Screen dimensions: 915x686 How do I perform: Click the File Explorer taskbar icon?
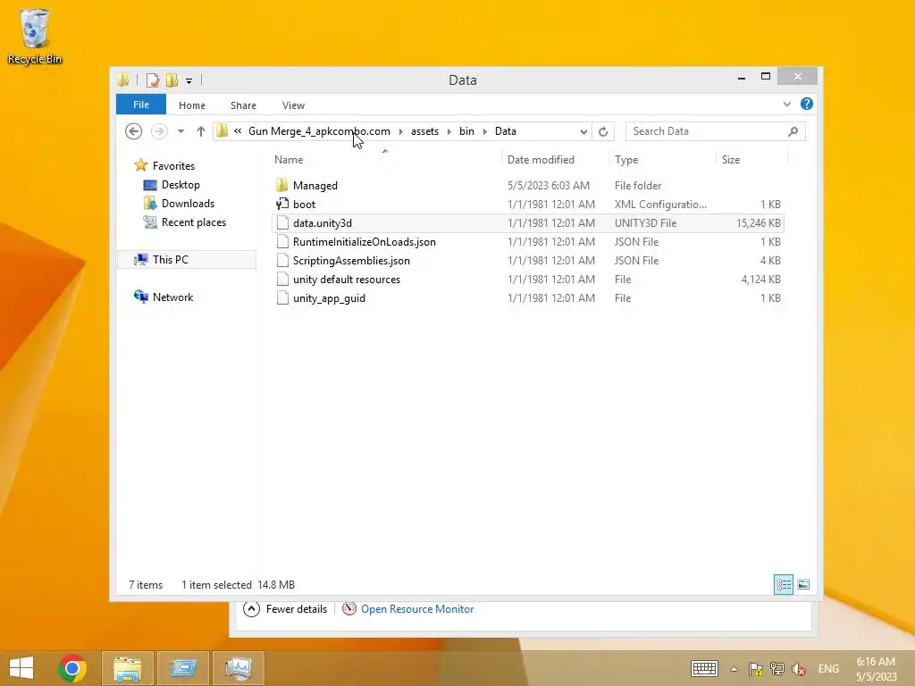point(127,668)
